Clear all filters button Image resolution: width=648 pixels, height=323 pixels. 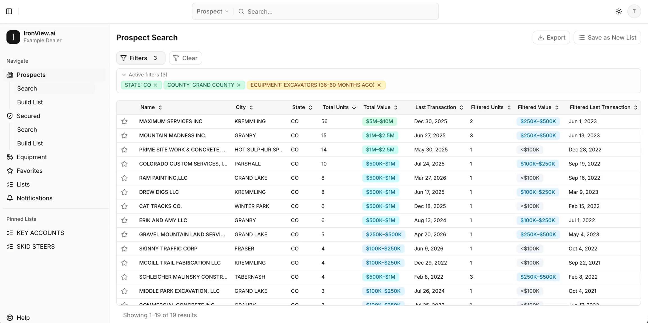click(x=185, y=58)
